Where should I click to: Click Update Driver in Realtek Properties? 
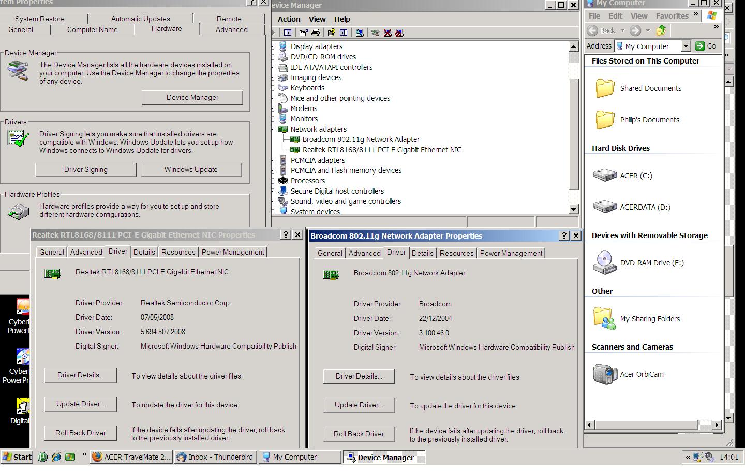(80, 404)
